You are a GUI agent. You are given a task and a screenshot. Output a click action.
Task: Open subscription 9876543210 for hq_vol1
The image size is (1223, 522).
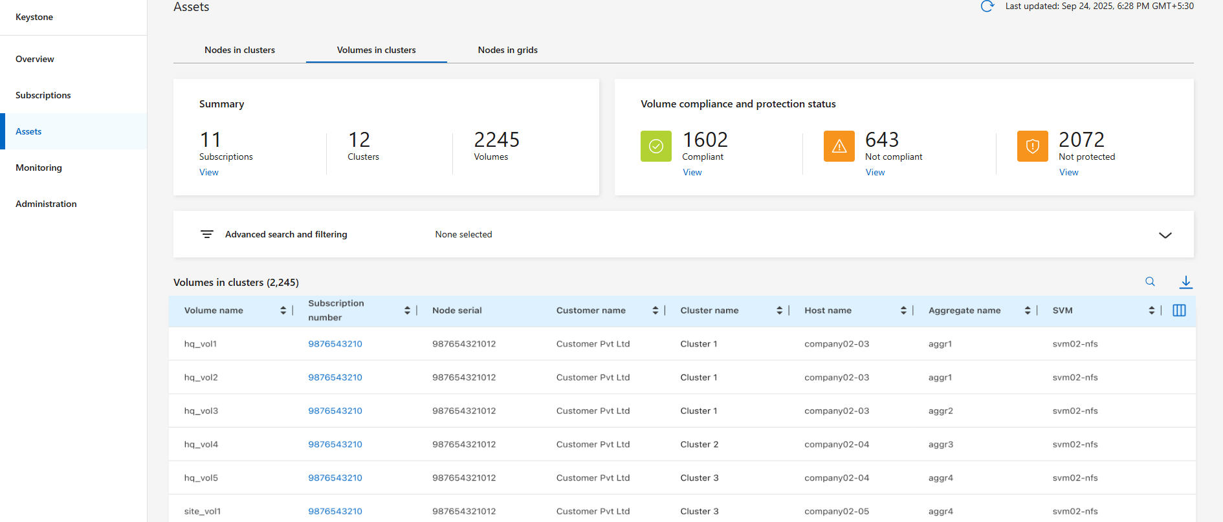[335, 344]
